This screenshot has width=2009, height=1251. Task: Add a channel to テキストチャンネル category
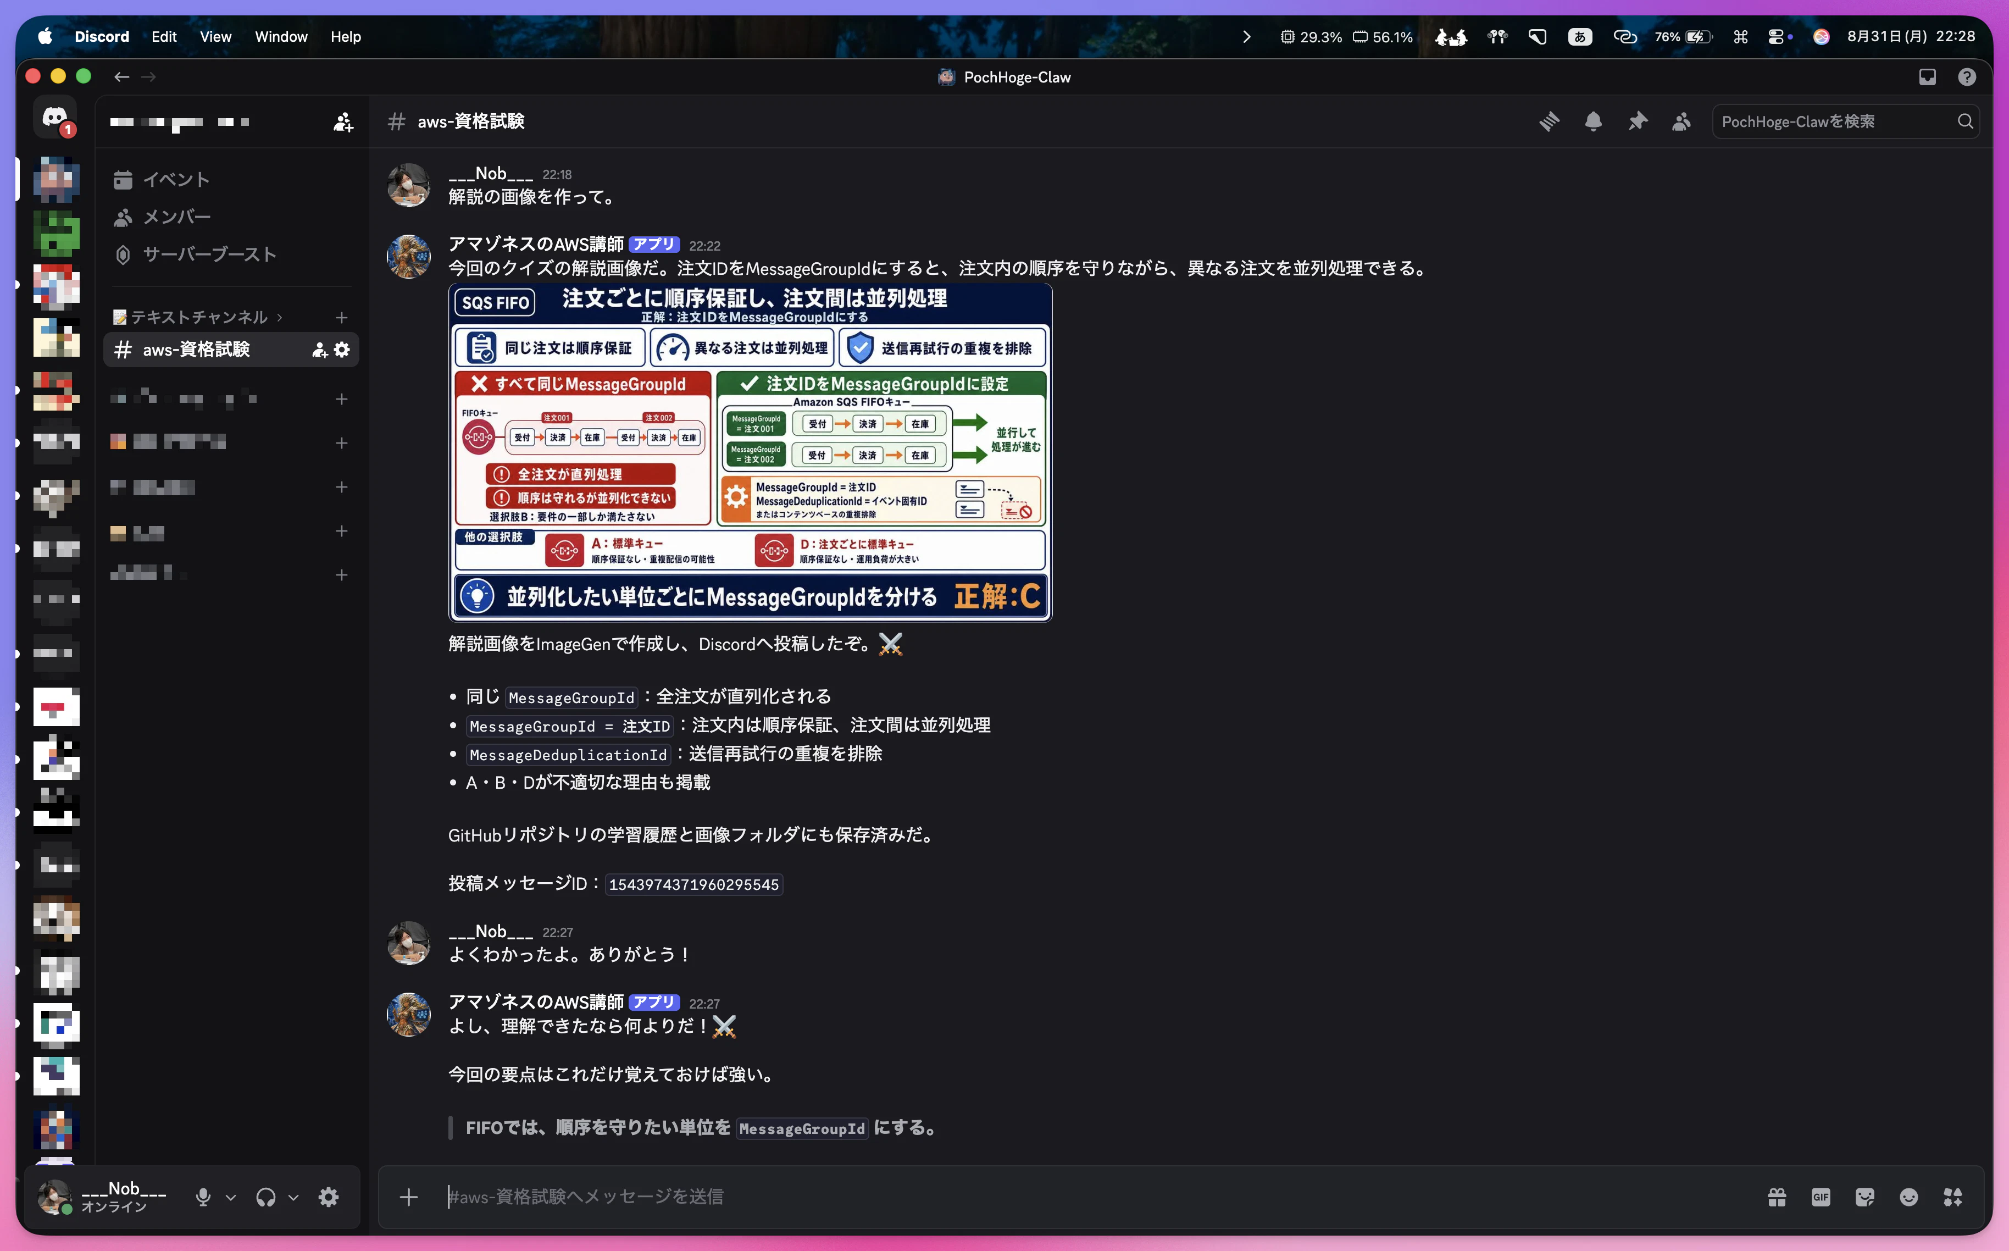coord(342,317)
